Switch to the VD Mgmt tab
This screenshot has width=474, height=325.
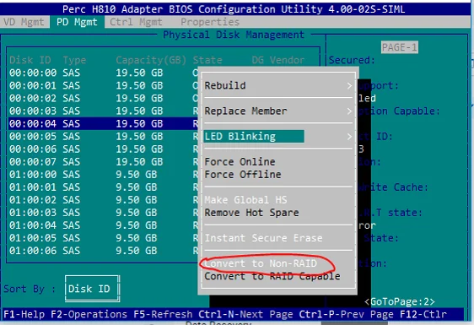24,22
